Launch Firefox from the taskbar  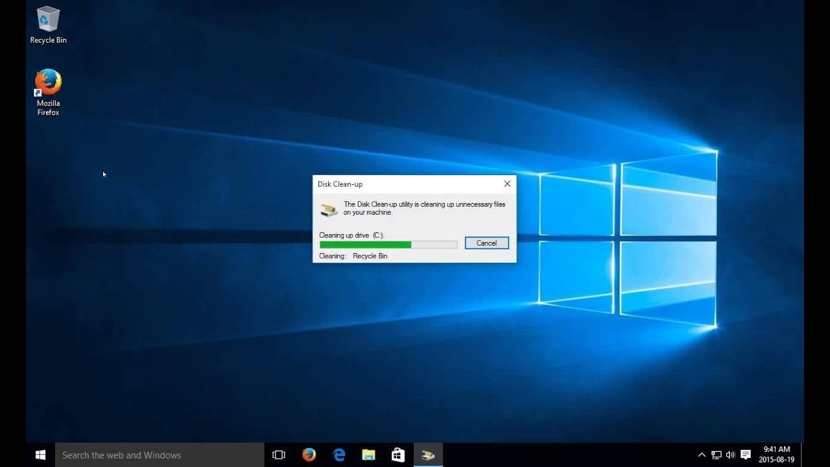tap(309, 454)
